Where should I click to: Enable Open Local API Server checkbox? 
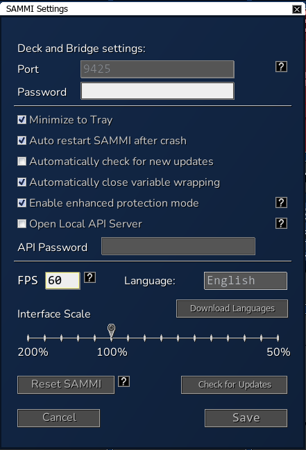pos(22,223)
